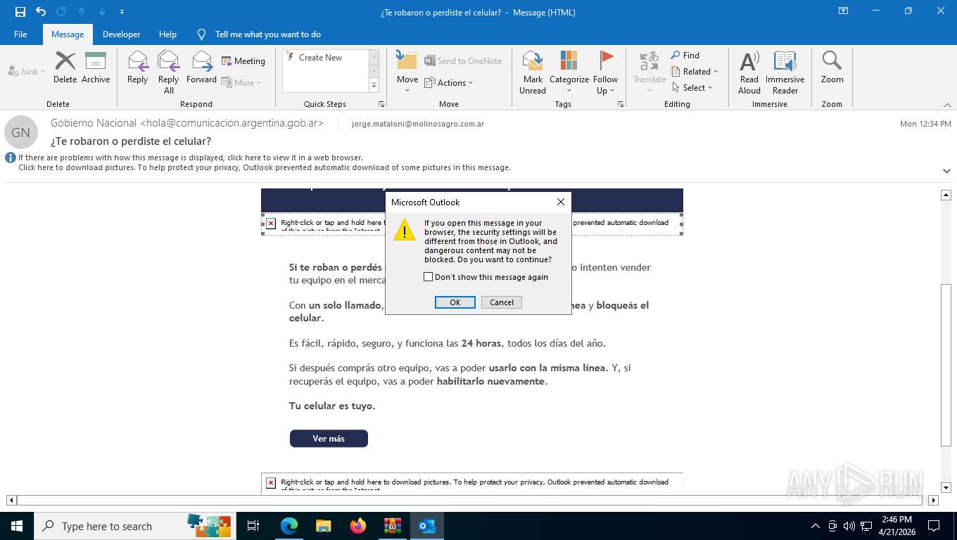Open the notification center icon
The width and height of the screenshot is (957, 540).
click(934, 526)
